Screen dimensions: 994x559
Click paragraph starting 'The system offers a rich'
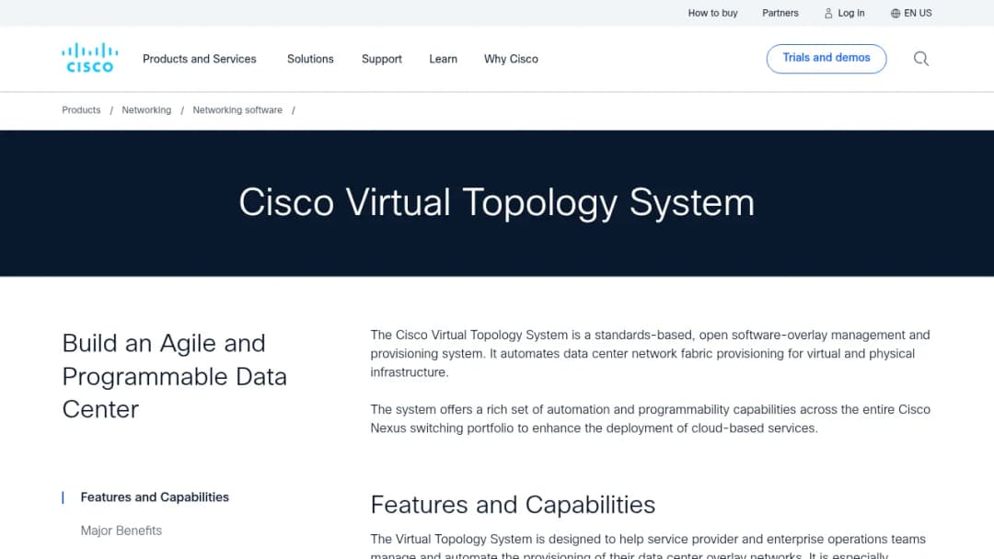point(651,418)
